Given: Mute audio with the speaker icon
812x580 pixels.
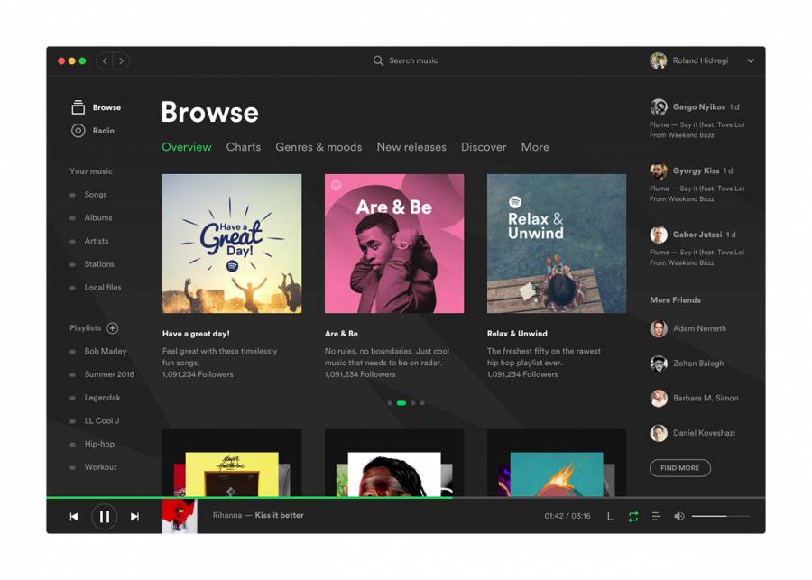Looking at the screenshot, I should point(679,516).
